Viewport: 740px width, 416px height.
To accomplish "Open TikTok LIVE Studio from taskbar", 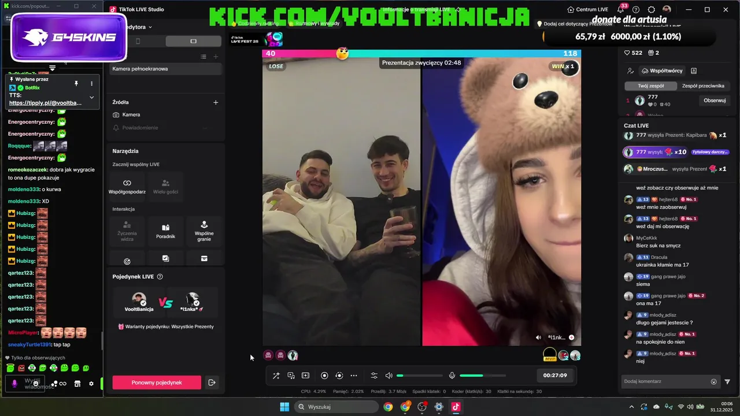I will [456, 407].
